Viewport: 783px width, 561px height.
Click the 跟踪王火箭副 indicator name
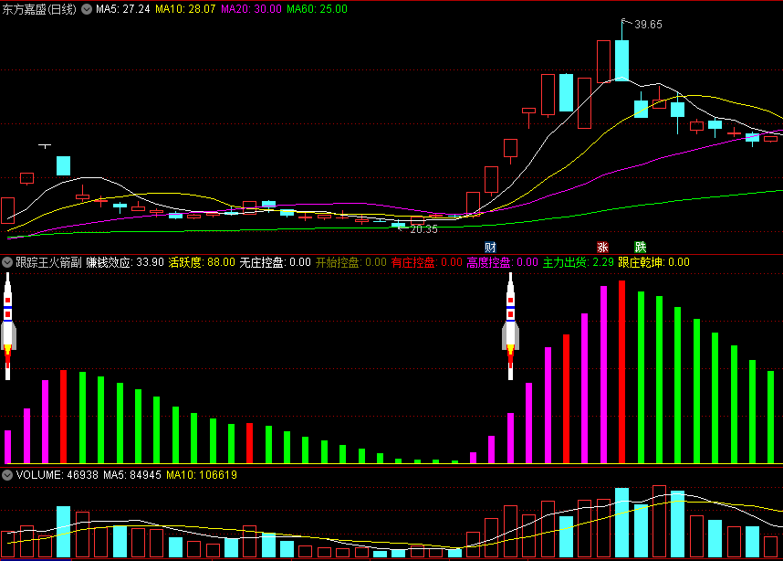click(x=48, y=262)
